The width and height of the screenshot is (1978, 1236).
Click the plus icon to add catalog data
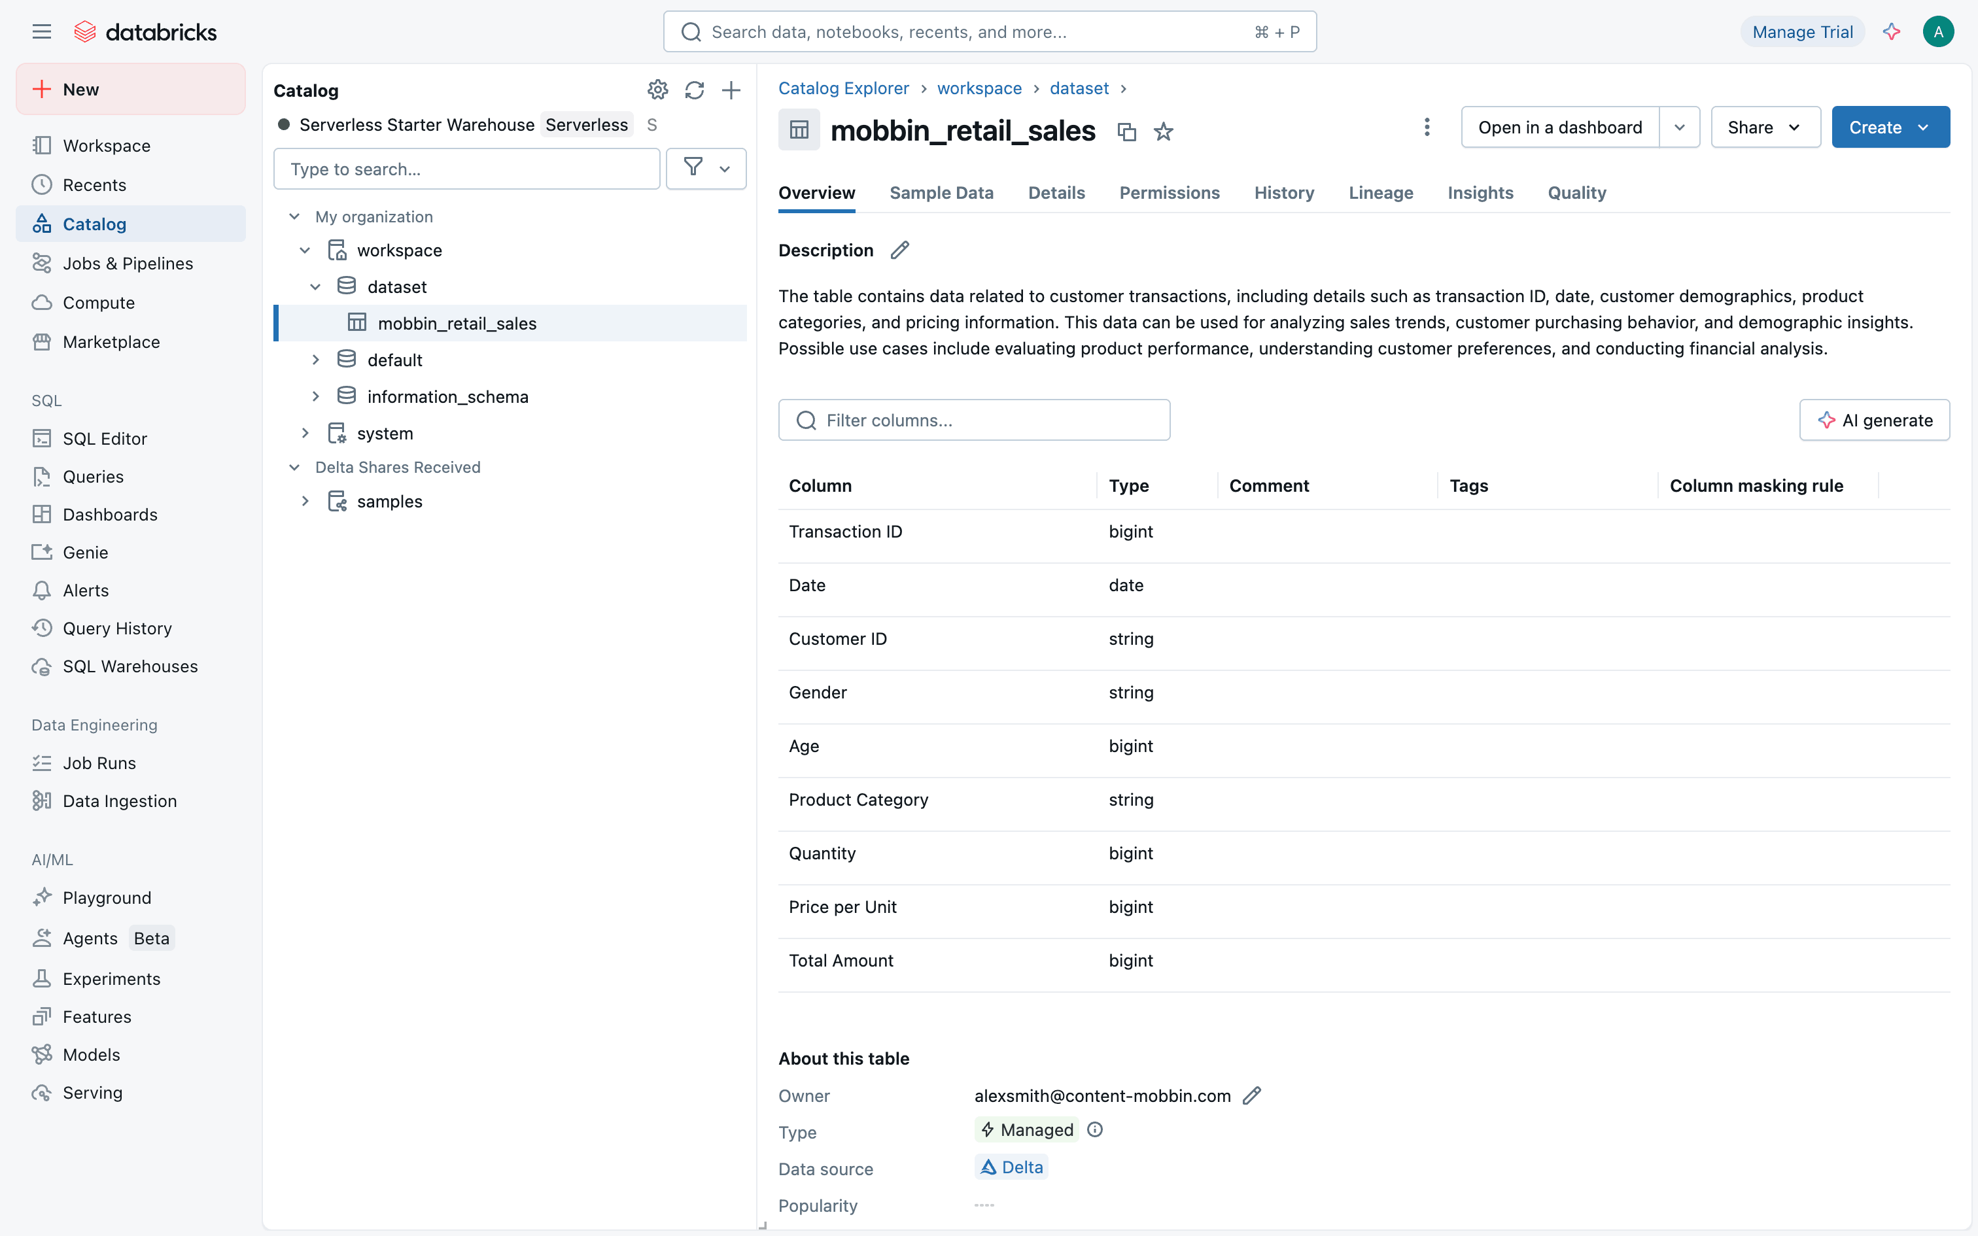coord(731,90)
